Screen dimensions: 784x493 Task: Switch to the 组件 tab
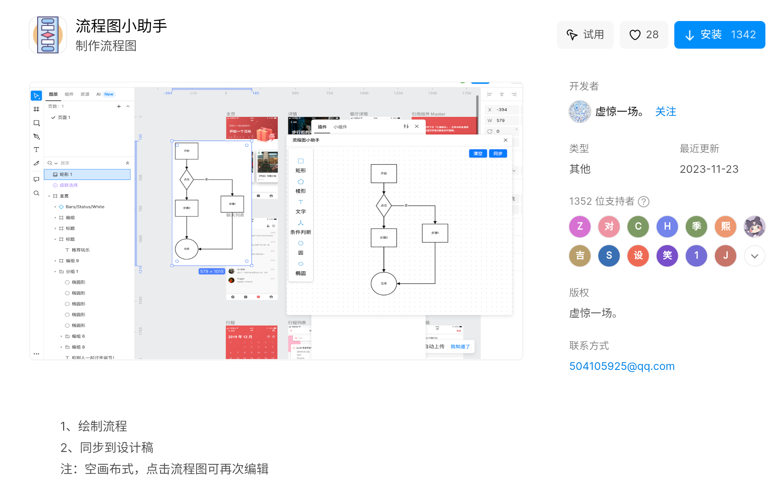(x=69, y=94)
